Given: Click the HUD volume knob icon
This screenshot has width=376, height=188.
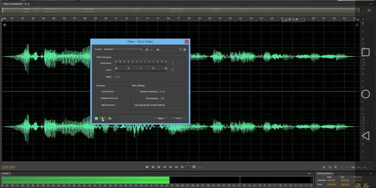Looking at the screenshot, I should (x=290, y=19).
